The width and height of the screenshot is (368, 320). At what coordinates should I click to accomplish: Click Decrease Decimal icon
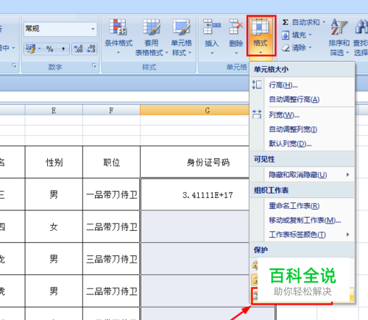coord(91,49)
